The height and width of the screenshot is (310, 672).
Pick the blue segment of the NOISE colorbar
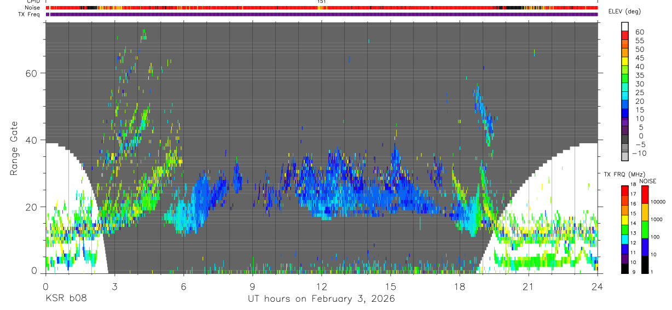pyautogui.click(x=645, y=247)
